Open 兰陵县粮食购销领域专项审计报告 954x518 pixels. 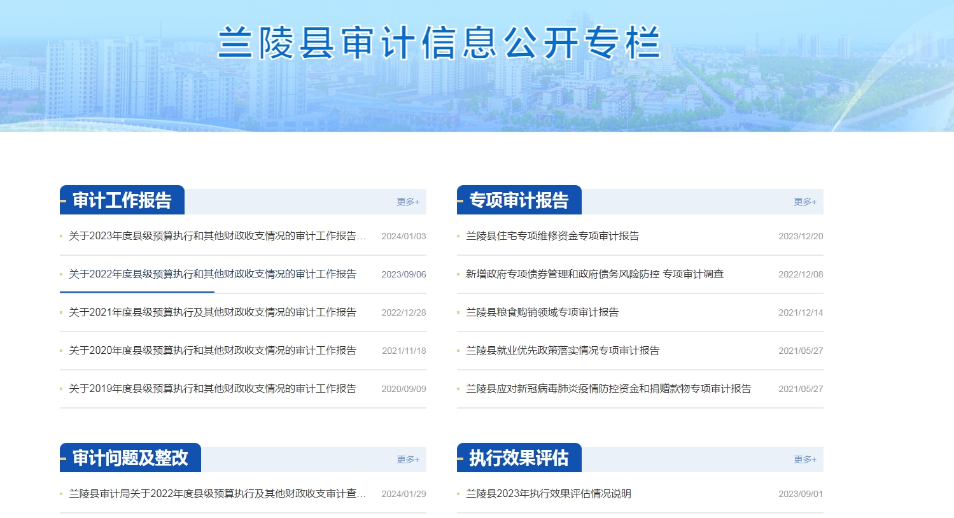click(542, 312)
